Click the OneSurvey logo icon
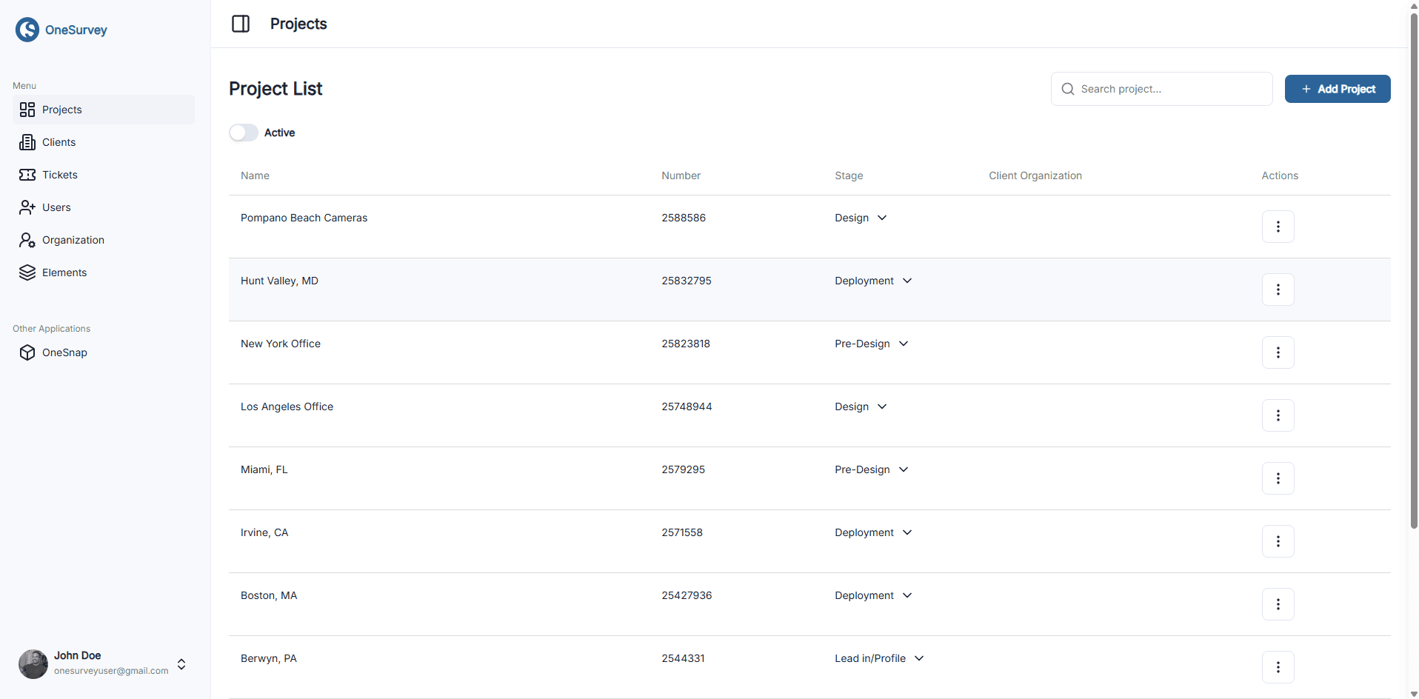Screen dimensions: 1419x699 click(27, 30)
